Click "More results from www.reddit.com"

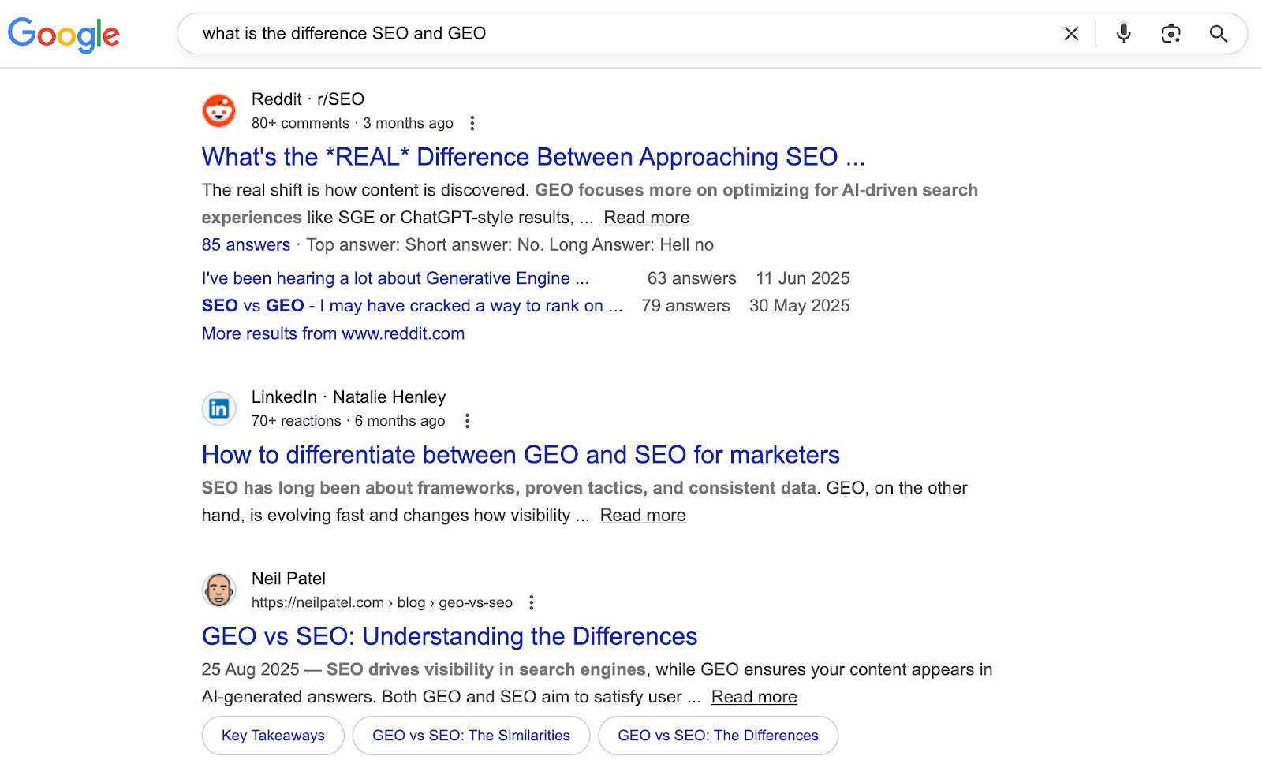333,333
